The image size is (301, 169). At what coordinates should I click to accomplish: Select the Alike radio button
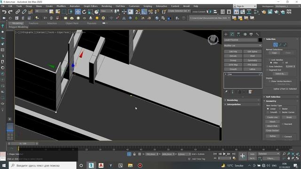click(271, 62)
